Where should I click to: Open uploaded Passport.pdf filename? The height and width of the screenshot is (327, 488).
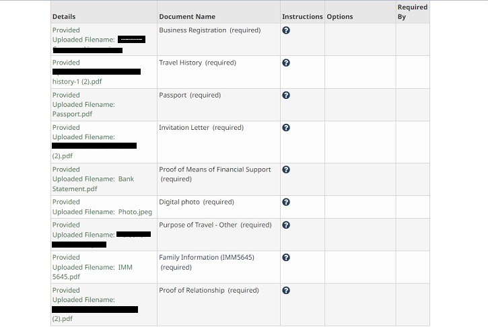(x=72, y=114)
